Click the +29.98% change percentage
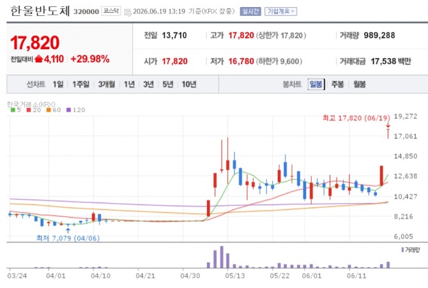 (90, 59)
